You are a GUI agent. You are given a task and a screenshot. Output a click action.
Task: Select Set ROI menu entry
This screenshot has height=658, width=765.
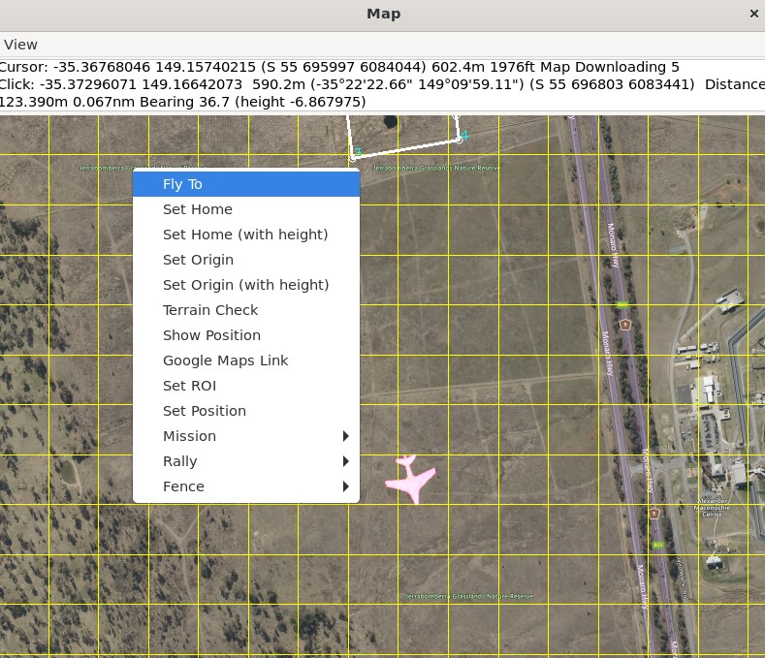pyautogui.click(x=189, y=386)
